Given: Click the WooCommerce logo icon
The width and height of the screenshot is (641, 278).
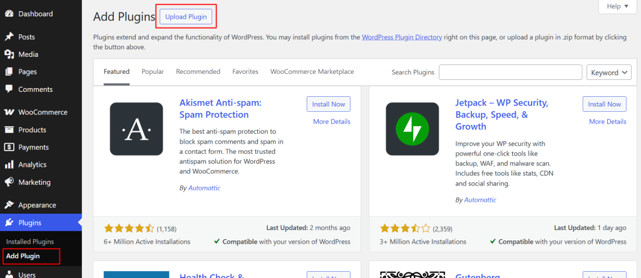Looking at the screenshot, I should 9,112.
